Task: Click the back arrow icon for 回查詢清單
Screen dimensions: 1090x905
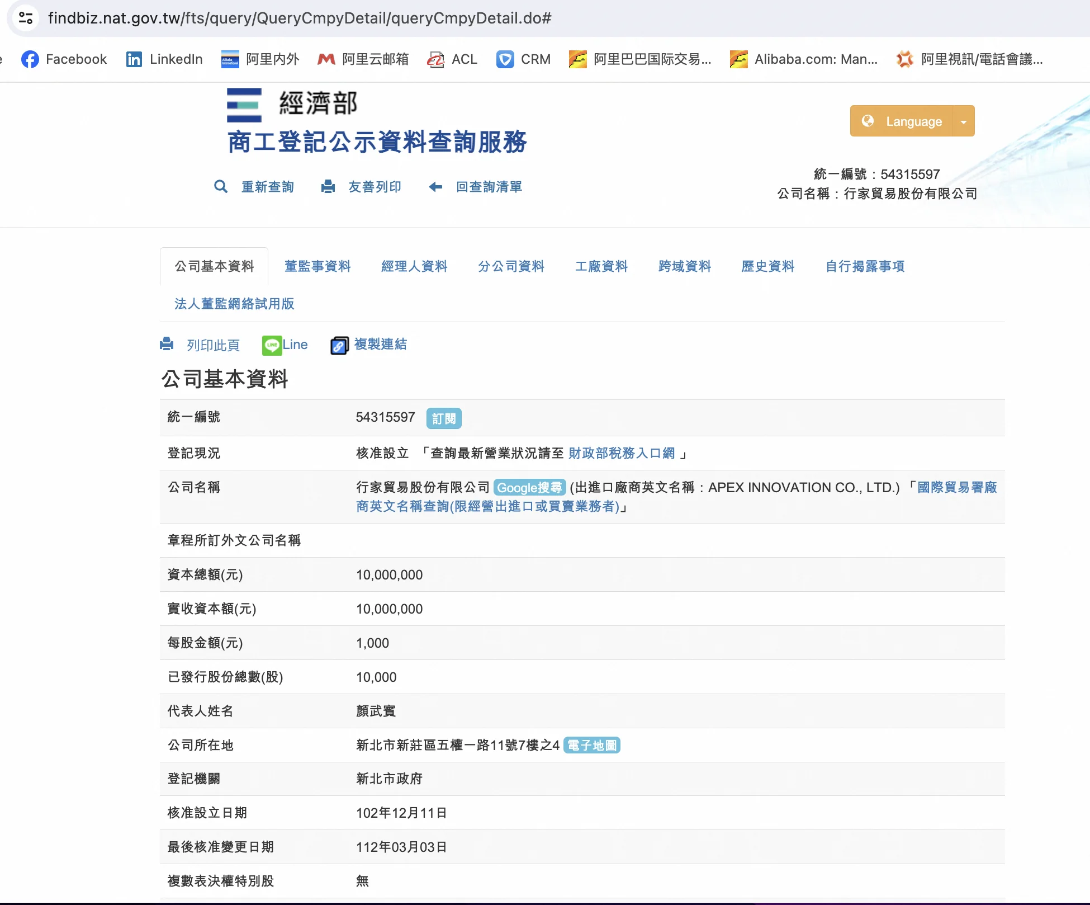Action: (435, 187)
